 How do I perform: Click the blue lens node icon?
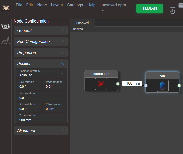click(x=162, y=86)
